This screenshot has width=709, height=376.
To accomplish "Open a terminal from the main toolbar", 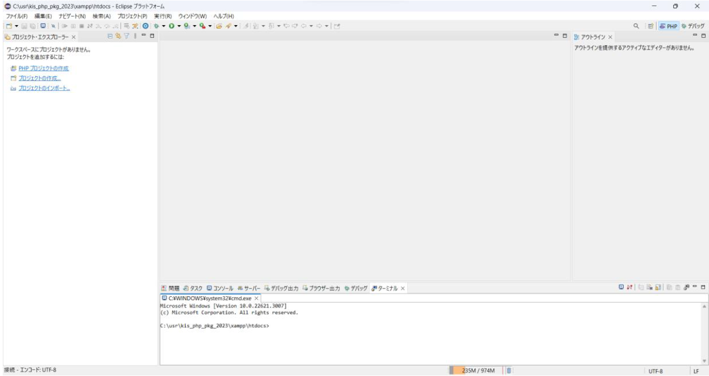I will point(42,26).
